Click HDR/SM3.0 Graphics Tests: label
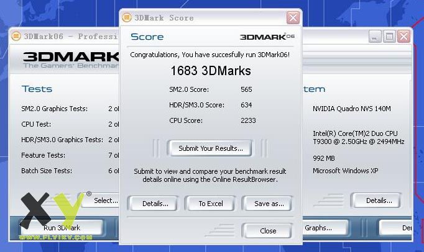This screenshot has height=252, width=424. (62, 140)
